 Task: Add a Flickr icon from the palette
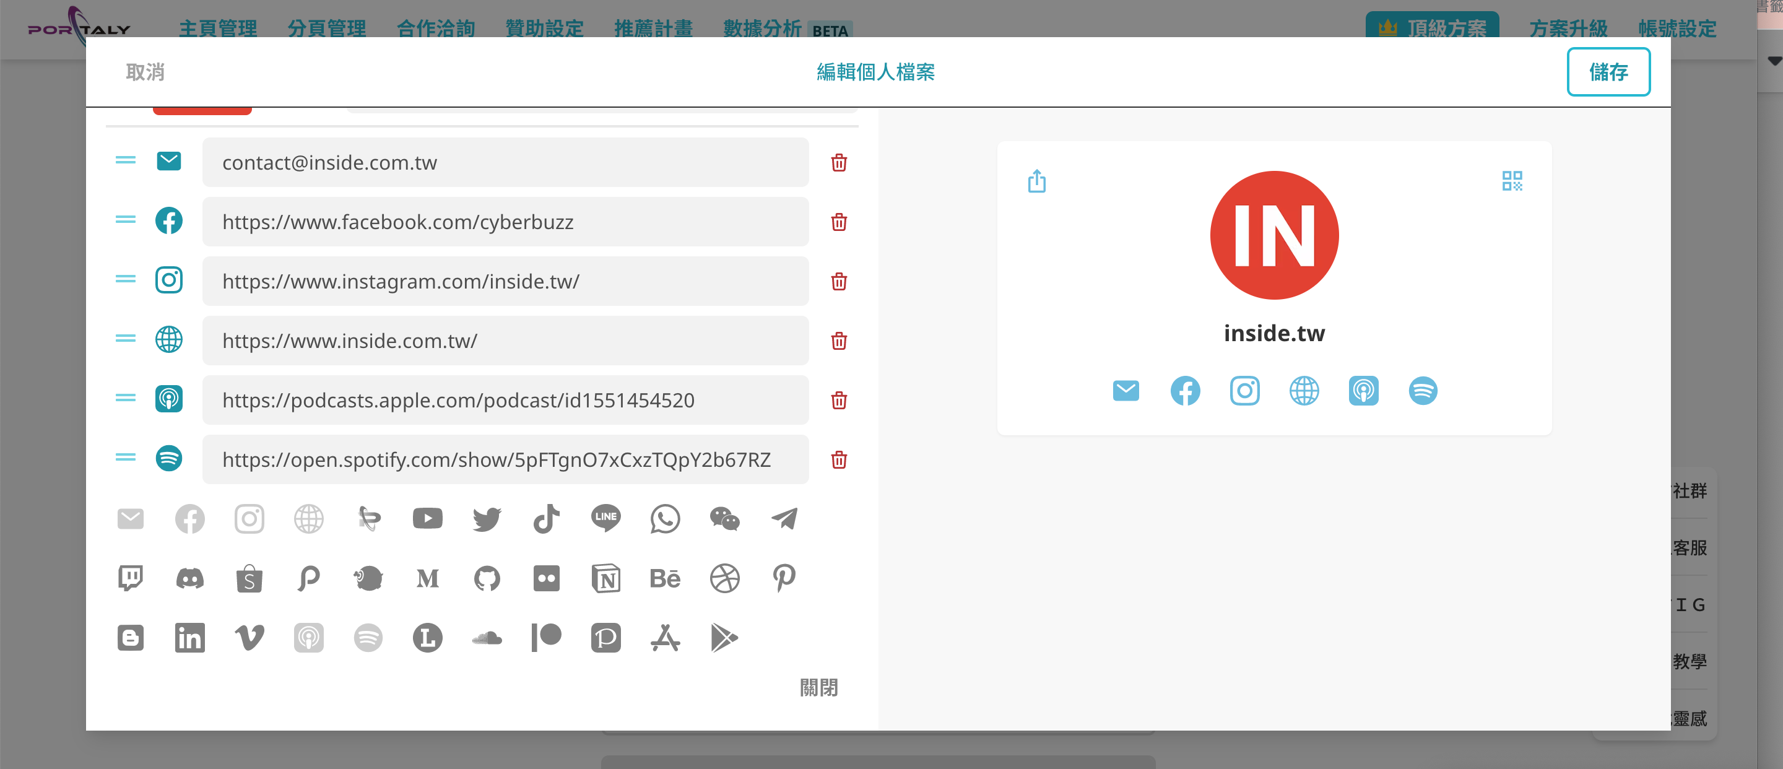pyautogui.click(x=546, y=578)
